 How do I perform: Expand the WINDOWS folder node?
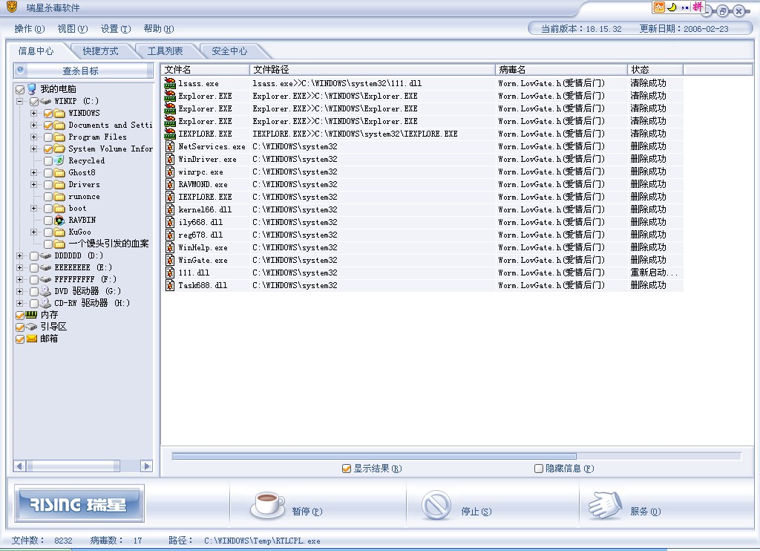tap(34, 113)
